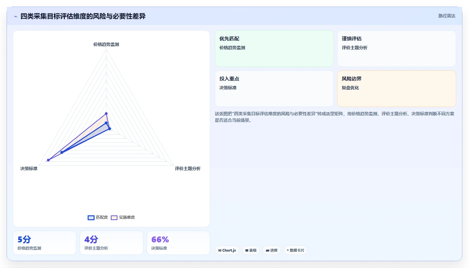Click 评价主题分析 label under the 4分 stat
Image resolution: width=469 pixels, height=268 pixels.
[x=96, y=248]
